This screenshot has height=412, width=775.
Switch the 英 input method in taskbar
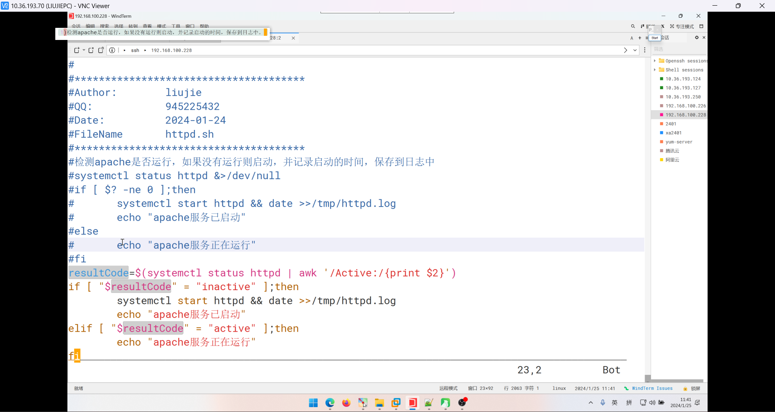point(615,402)
